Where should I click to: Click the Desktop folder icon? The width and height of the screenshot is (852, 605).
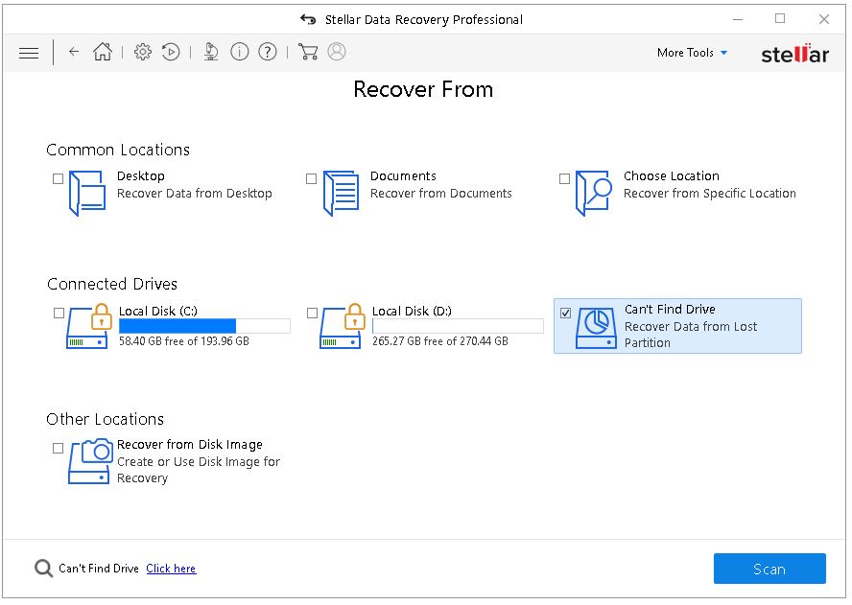click(x=87, y=194)
